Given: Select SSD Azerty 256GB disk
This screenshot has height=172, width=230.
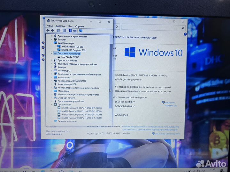Looking at the screenshot, I should click(70, 57).
